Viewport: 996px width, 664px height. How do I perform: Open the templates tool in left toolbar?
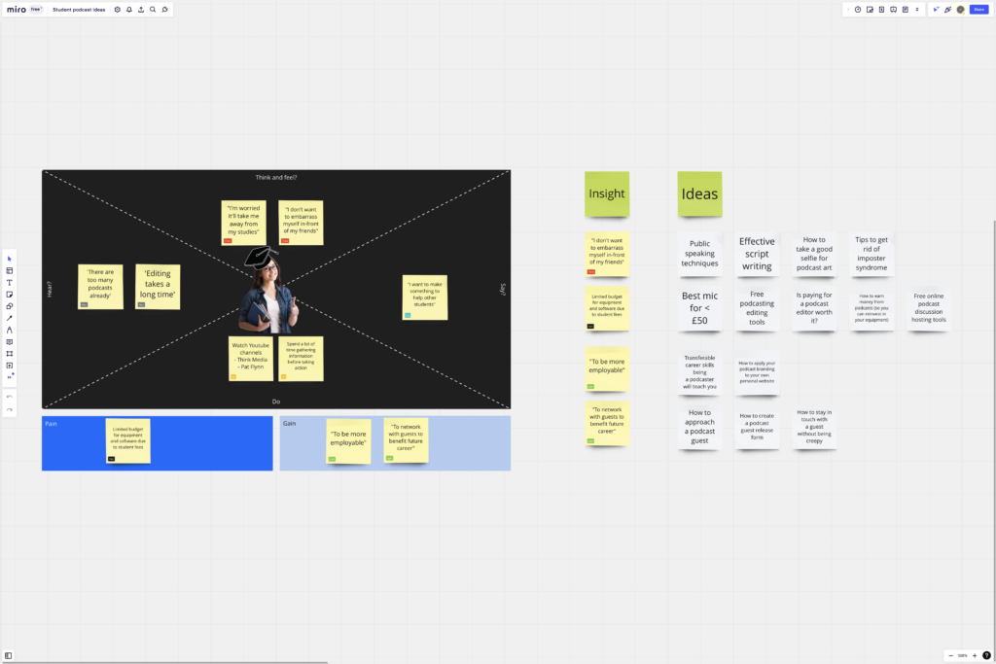tap(9, 271)
